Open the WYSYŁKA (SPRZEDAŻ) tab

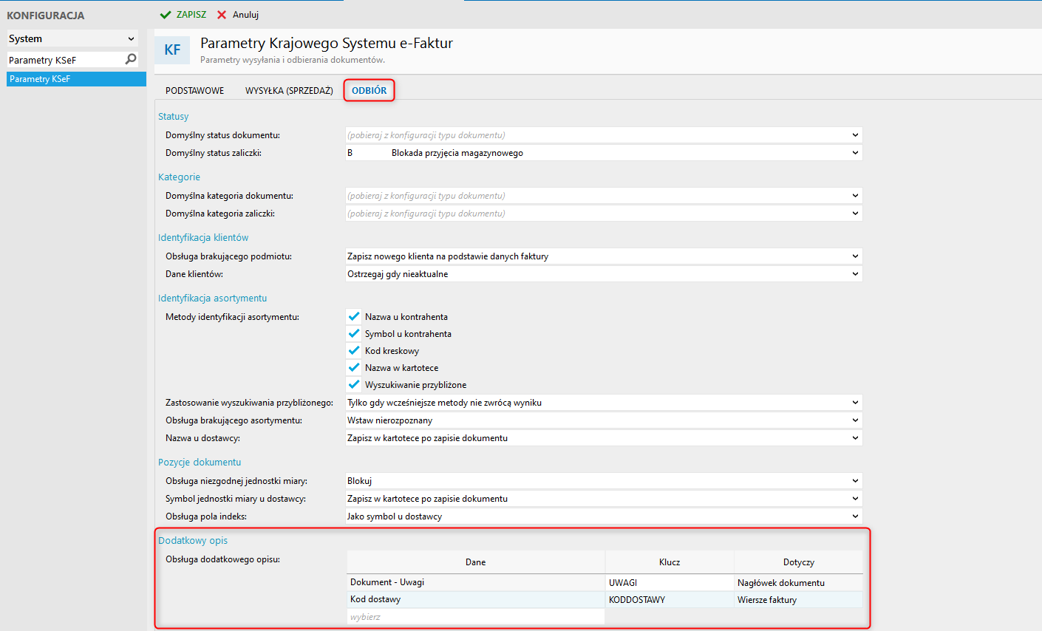pyautogui.click(x=289, y=91)
